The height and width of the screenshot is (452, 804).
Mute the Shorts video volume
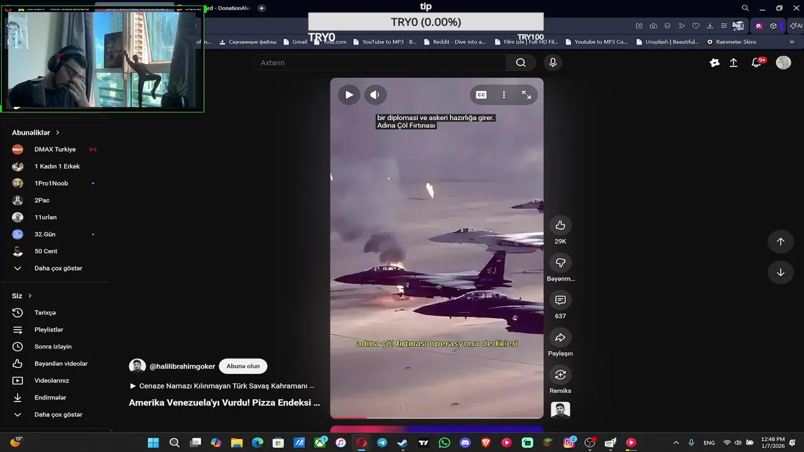(375, 95)
